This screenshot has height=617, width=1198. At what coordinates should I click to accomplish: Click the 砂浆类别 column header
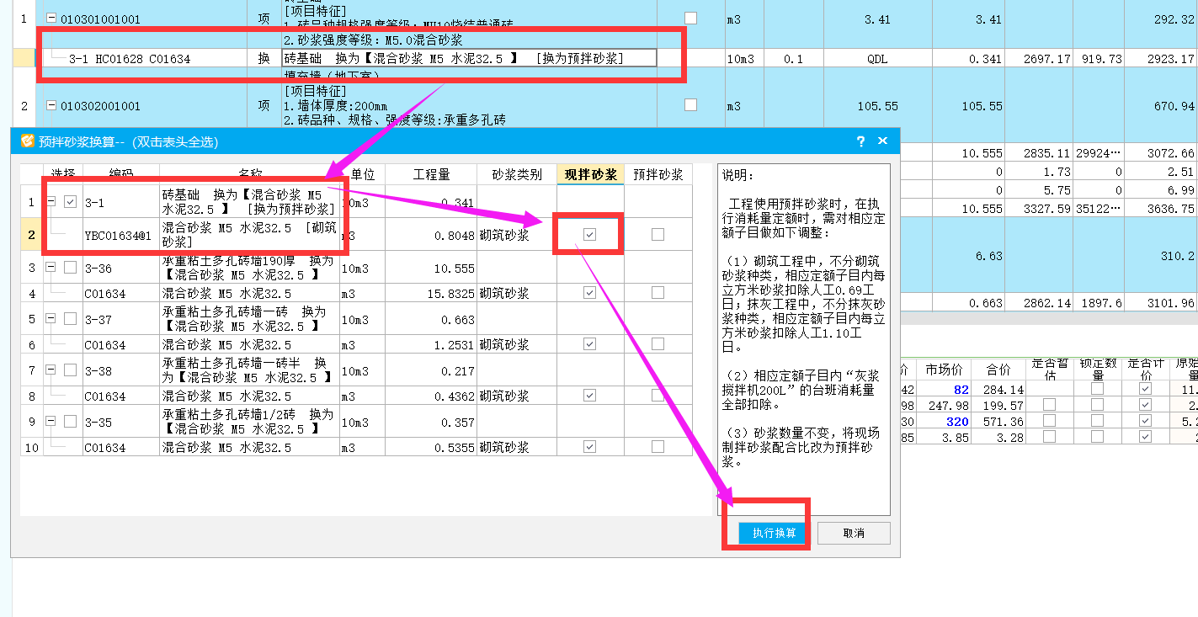tap(516, 174)
